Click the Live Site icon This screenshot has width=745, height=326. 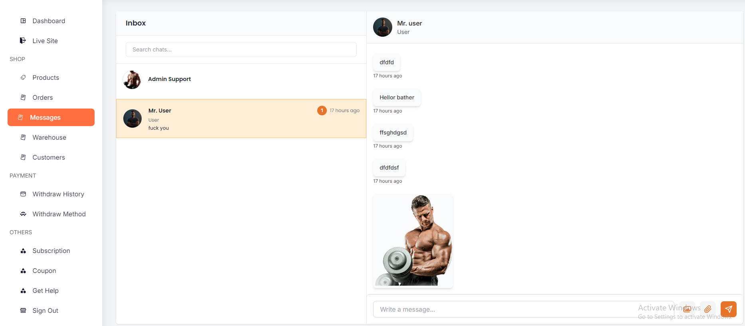(x=23, y=41)
